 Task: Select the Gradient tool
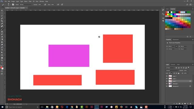pyautogui.click(x=2, y=39)
